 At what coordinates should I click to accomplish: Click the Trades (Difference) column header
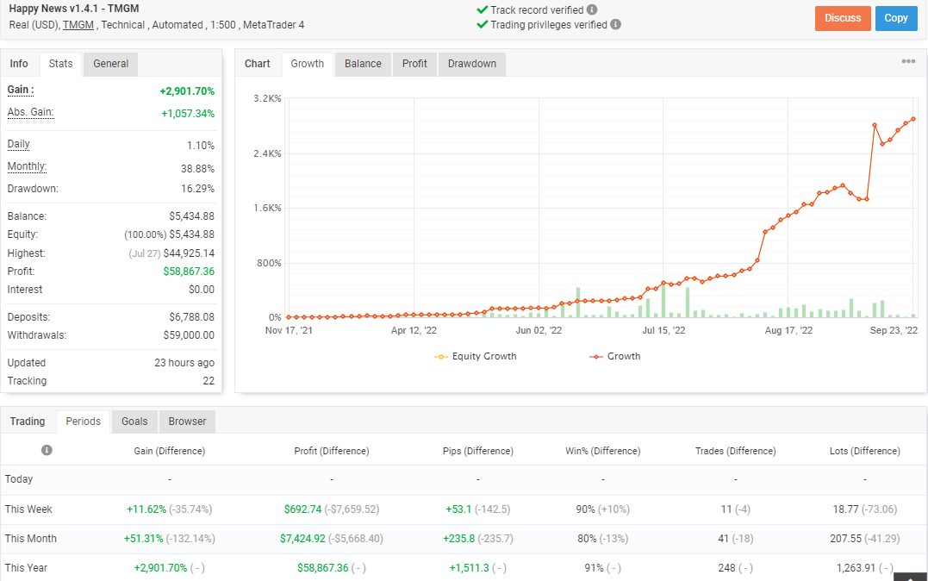(x=735, y=451)
